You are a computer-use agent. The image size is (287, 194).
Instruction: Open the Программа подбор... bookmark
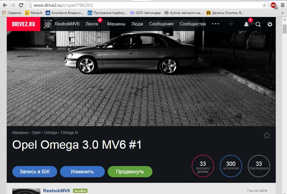pos(107,13)
